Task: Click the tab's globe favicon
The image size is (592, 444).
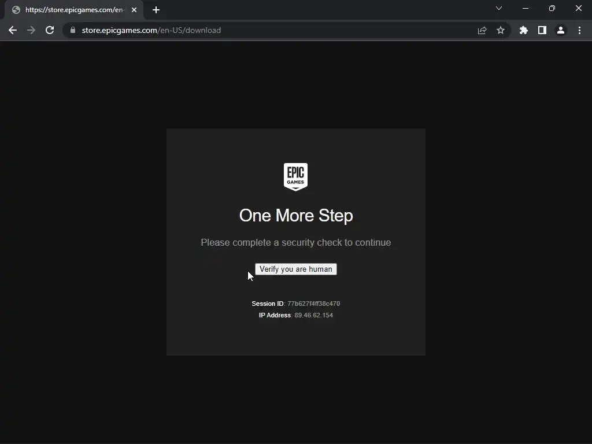Action: pyautogui.click(x=16, y=10)
